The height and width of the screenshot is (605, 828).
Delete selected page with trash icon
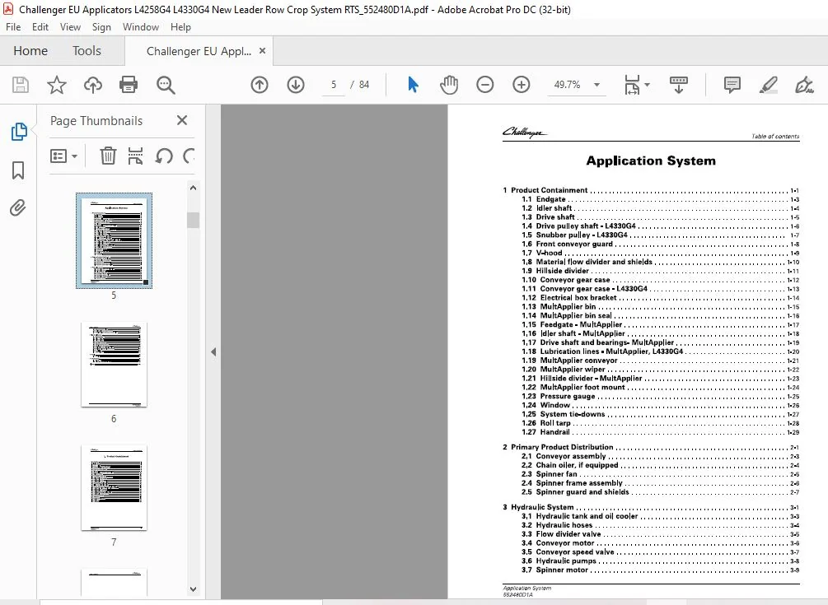click(x=108, y=156)
